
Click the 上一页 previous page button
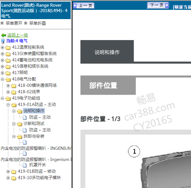(84, 5)
